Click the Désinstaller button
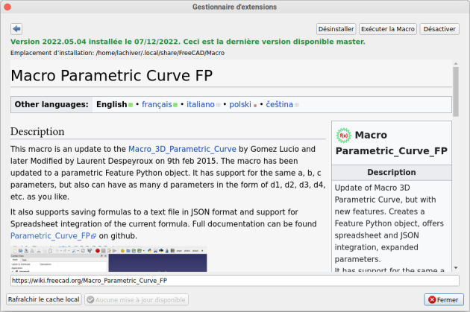 click(x=336, y=29)
